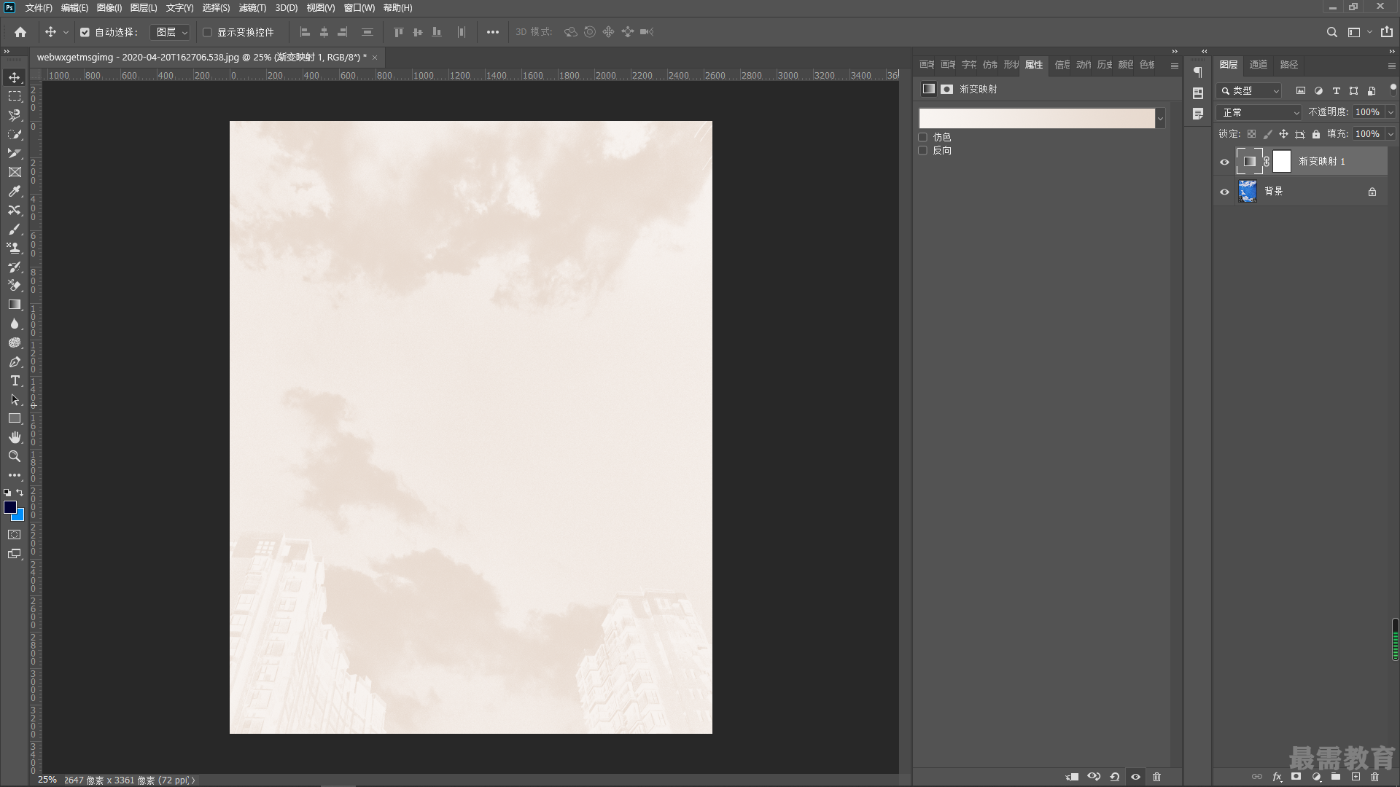
Task: Select the Gradient tool
Action: 15,305
